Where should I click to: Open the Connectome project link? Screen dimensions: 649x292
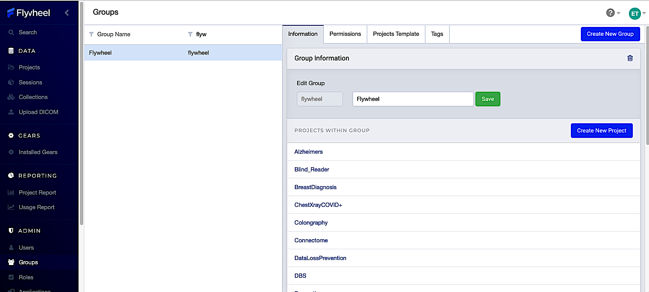[x=311, y=240]
